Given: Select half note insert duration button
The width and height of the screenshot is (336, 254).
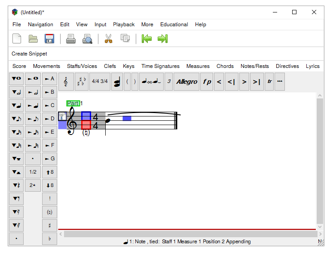Looking at the screenshot, I should (x=16, y=92).
